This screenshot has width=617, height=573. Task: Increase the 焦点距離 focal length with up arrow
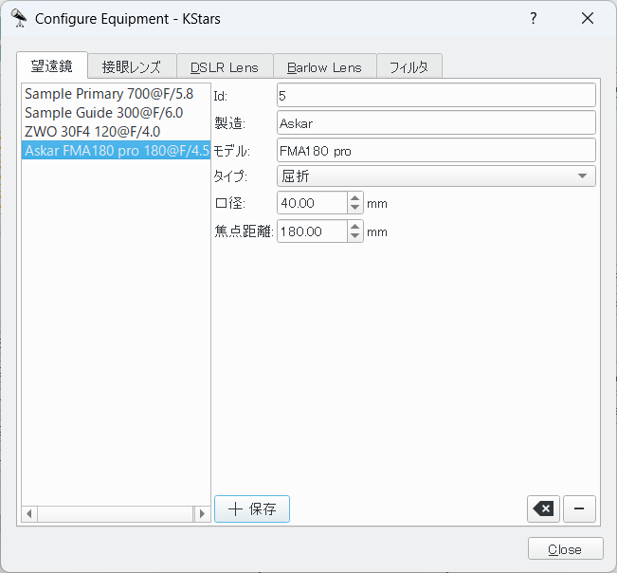[x=355, y=227]
